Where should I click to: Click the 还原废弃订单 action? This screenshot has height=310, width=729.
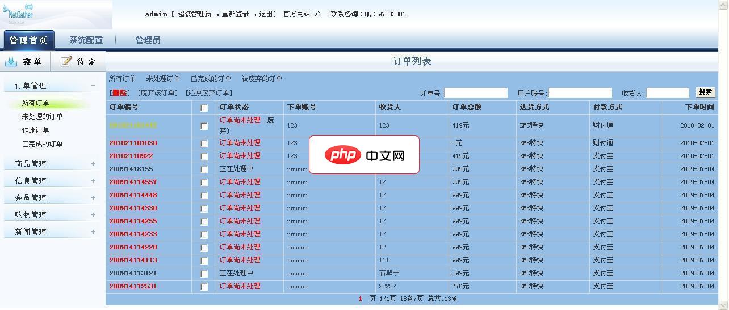coord(209,93)
